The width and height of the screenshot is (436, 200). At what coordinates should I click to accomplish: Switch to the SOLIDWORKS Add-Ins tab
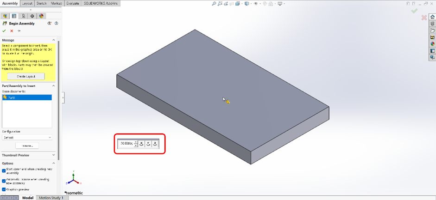pos(101,3)
